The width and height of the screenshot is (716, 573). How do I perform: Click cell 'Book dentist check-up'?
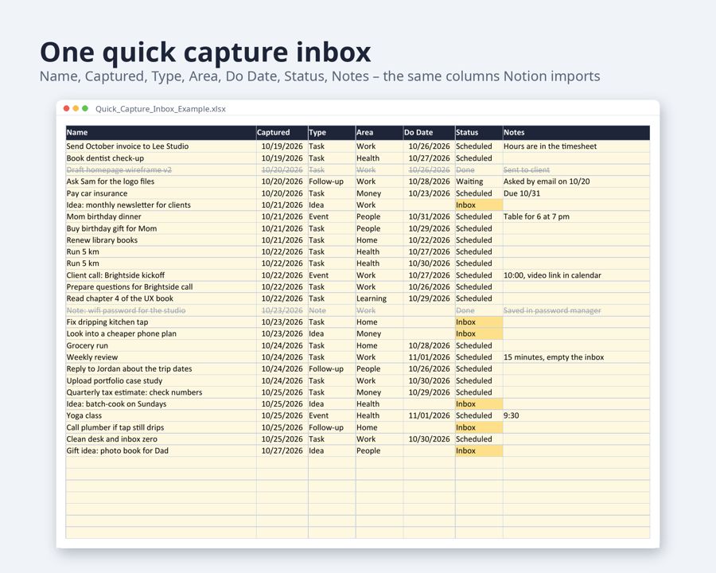pyautogui.click(x=161, y=158)
